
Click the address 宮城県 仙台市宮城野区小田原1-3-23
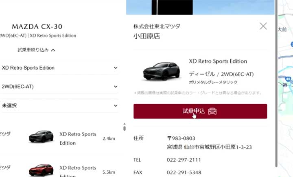[209, 147]
